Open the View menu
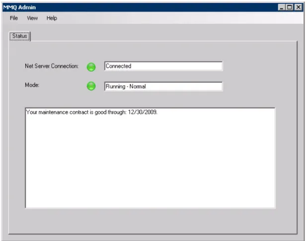This screenshot has height=241, width=307. [32, 18]
